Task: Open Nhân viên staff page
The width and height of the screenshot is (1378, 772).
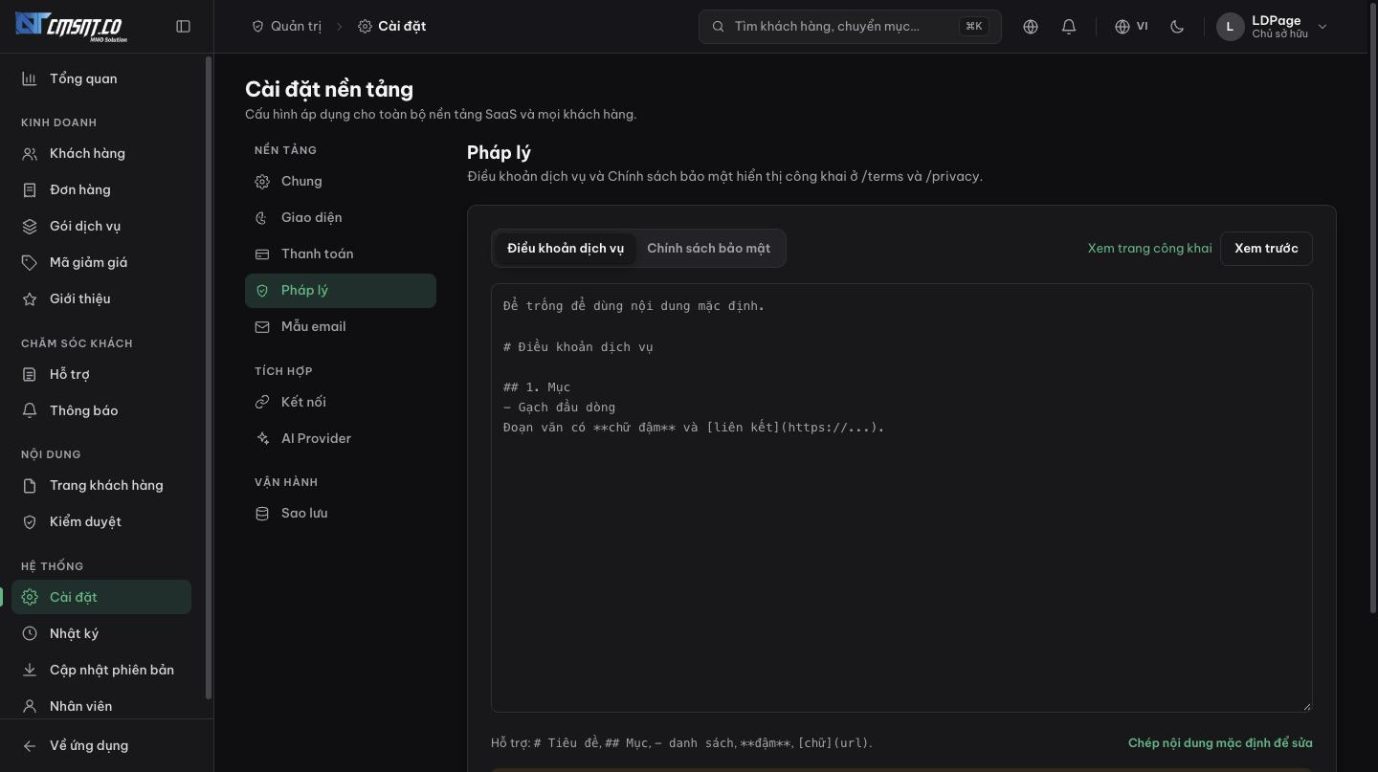Action: (x=101, y=706)
